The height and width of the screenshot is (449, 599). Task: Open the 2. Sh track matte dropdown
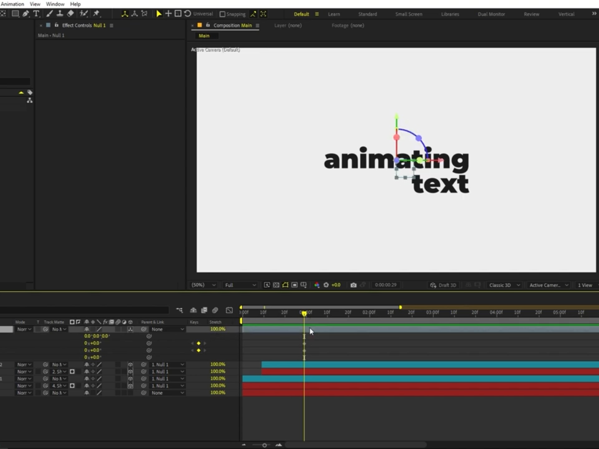59,372
